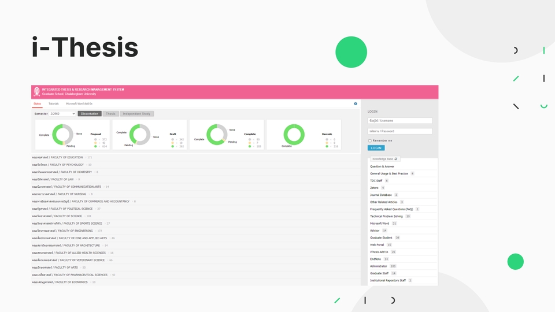
Task: Open Faculty of Pharmaceutical Sciences row
Action: (x=196, y=275)
